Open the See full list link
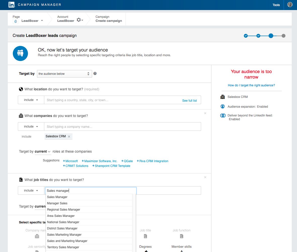The image size is (297, 252). click(x=190, y=100)
